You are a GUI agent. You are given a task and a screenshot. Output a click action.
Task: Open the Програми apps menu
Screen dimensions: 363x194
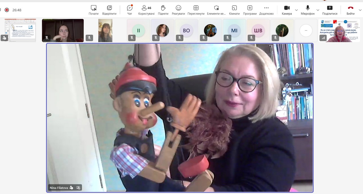coord(250,10)
